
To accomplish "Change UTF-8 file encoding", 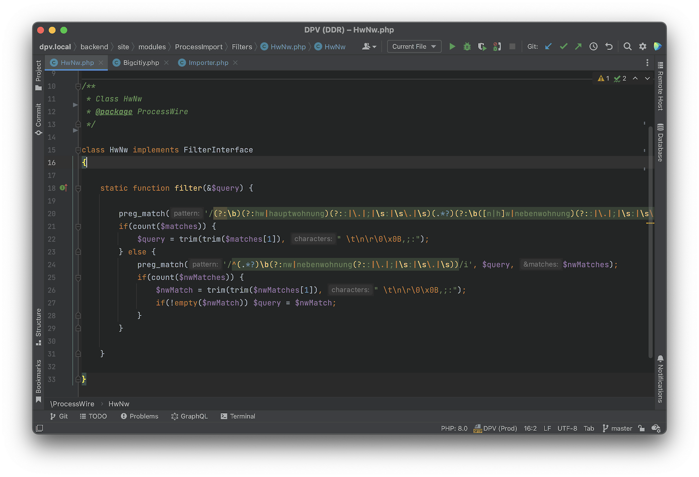I will pyautogui.click(x=567, y=428).
